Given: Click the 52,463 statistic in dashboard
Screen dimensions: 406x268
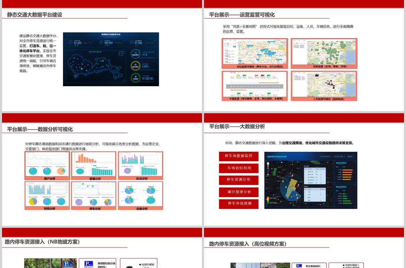Looking at the screenshot, I should (x=77, y=43).
